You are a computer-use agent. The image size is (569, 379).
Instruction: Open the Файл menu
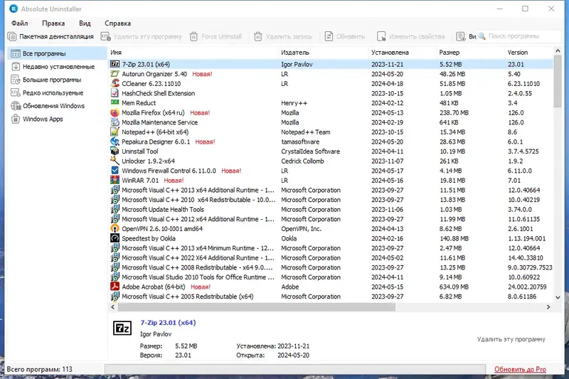20,23
